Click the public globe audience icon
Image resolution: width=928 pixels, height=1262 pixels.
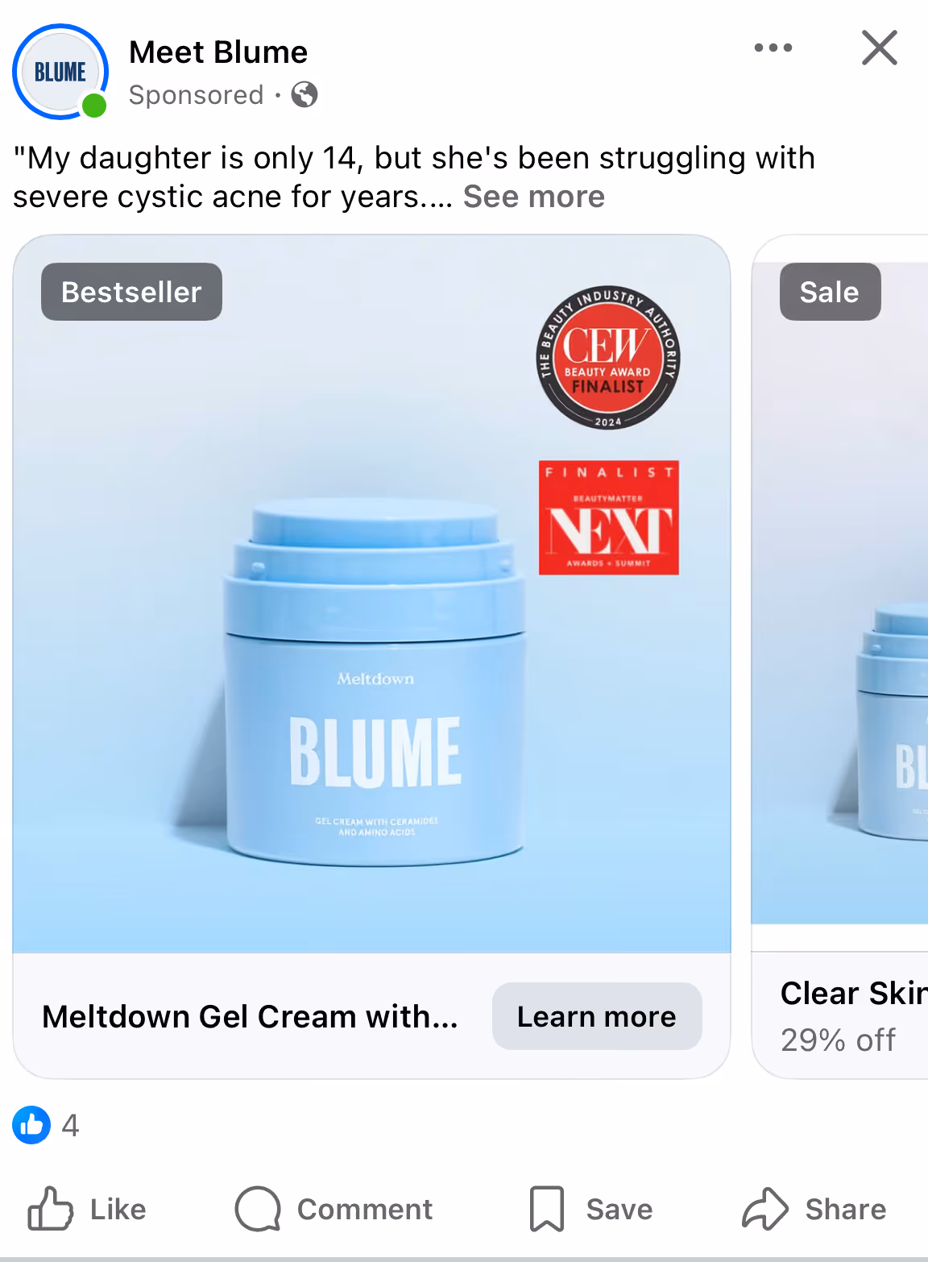[304, 95]
